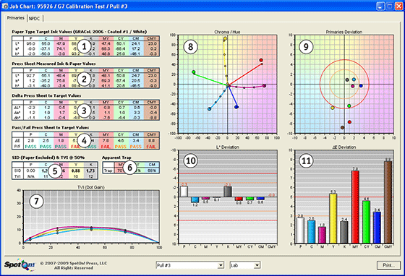Click the brown CMY bar in ΔE chart
Viewport: 405px width, 276px height.
click(x=388, y=202)
